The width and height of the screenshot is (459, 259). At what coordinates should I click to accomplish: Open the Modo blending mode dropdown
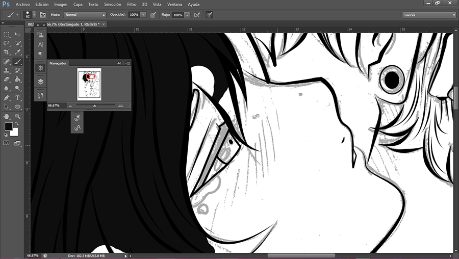coord(85,15)
